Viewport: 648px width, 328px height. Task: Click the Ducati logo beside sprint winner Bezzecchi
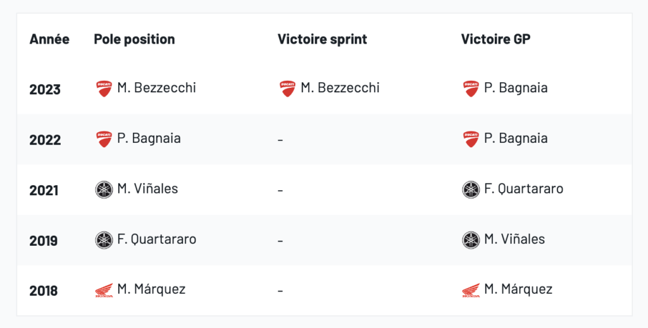click(287, 88)
